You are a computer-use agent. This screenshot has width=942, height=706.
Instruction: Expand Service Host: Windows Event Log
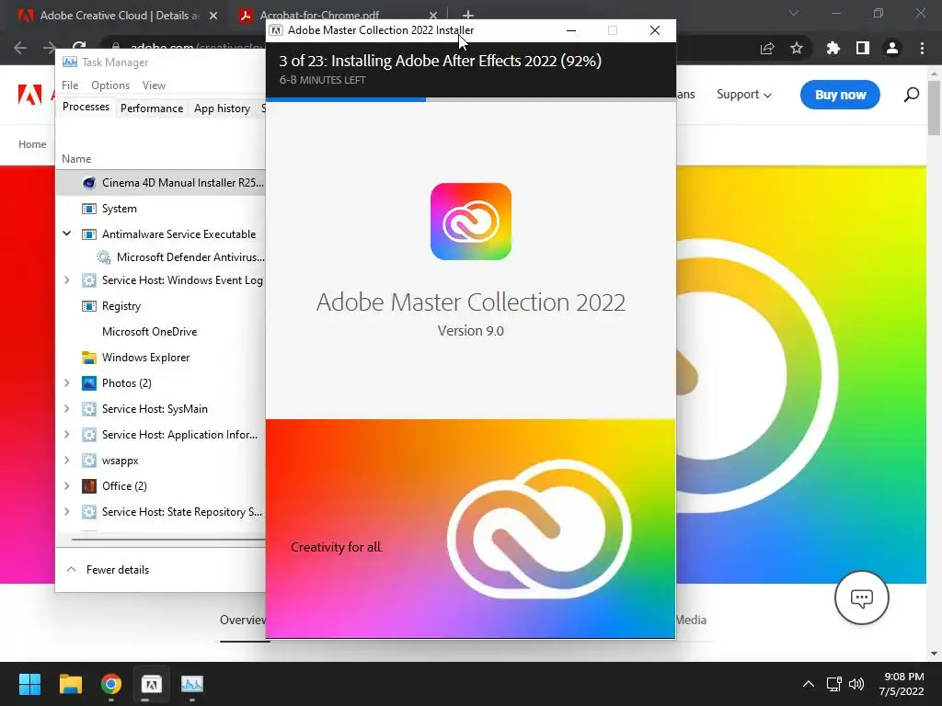(x=66, y=279)
